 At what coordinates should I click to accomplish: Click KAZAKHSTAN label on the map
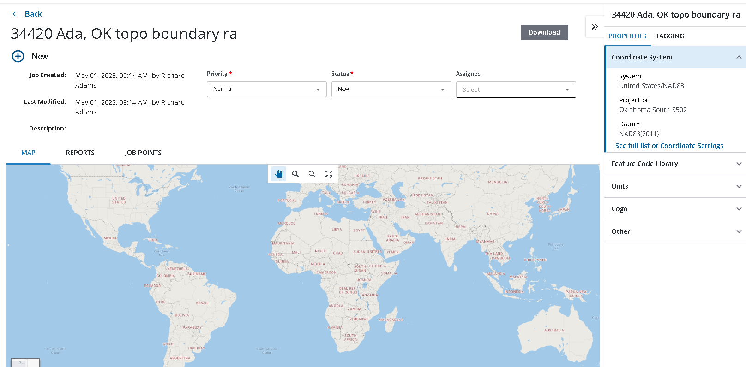pos(430,178)
